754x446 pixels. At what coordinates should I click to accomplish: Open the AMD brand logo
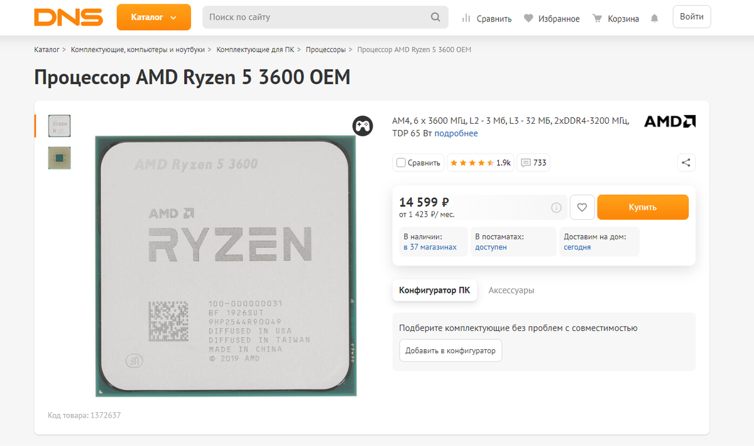click(x=670, y=122)
